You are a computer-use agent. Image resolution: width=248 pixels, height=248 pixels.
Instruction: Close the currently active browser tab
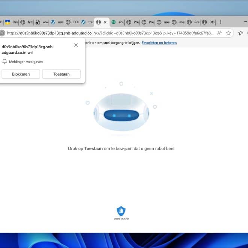105,22
